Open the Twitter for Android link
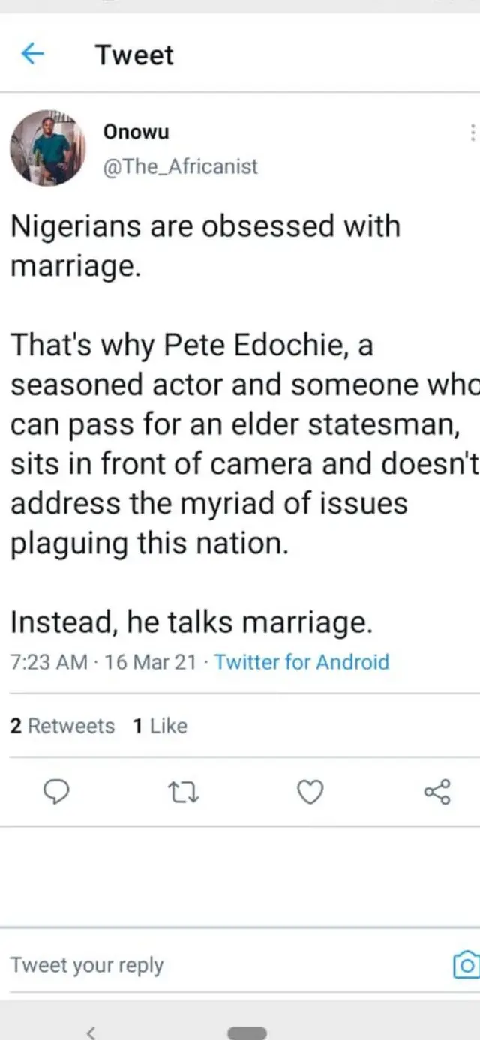The image size is (480, 1040). pyautogui.click(x=301, y=662)
